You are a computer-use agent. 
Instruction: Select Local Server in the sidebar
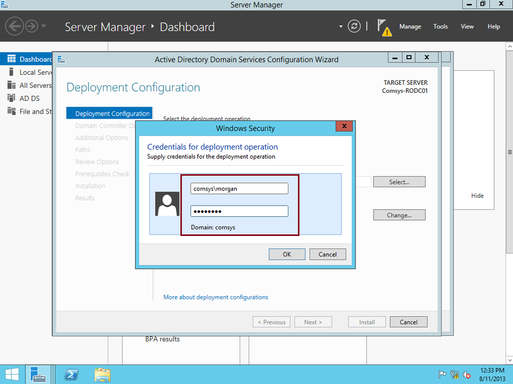pos(26,72)
